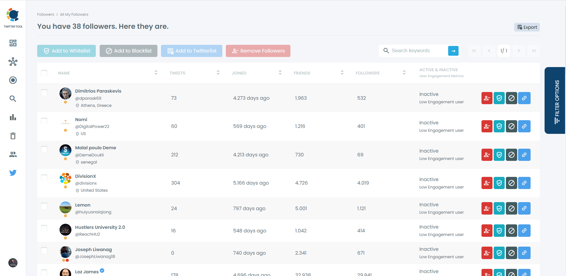Open the bar chart analytics sidebar icon
The height and width of the screenshot is (276, 566).
(13, 117)
